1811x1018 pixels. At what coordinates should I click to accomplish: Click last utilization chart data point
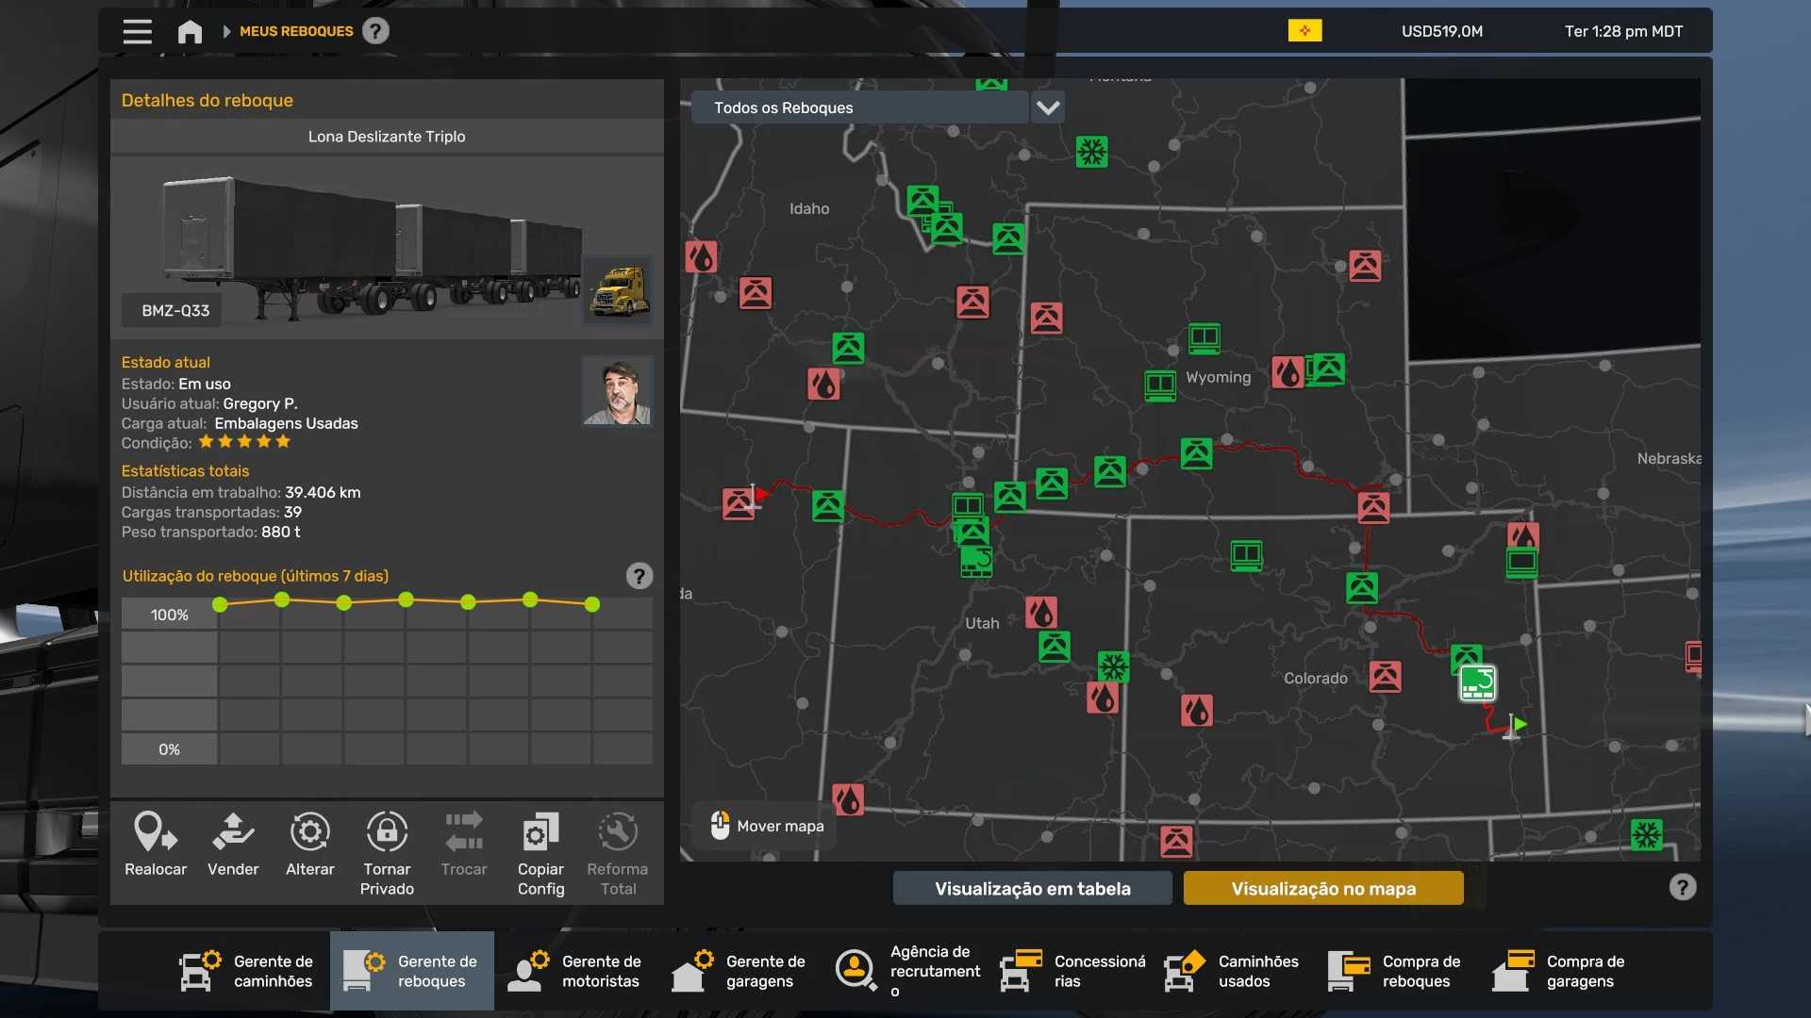coord(592,604)
